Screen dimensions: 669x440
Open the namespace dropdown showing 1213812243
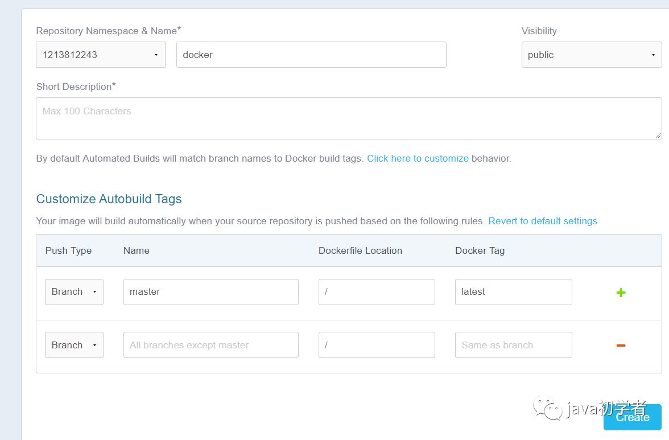(x=100, y=55)
